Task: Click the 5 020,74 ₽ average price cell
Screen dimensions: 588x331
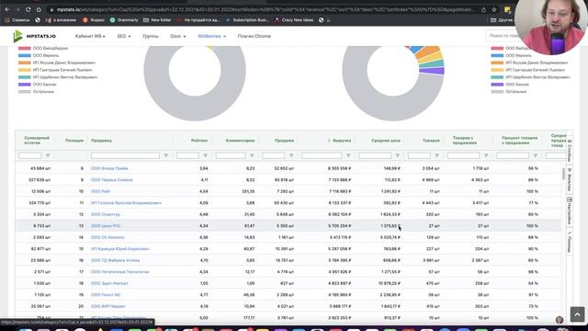Action: [390, 237]
